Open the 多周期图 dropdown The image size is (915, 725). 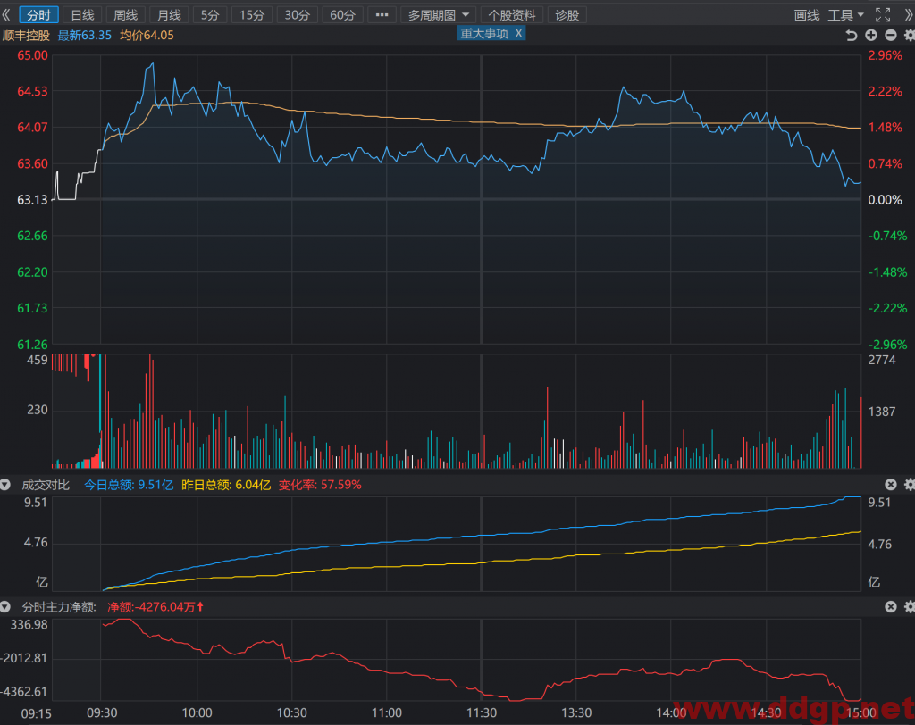click(x=438, y=15)
